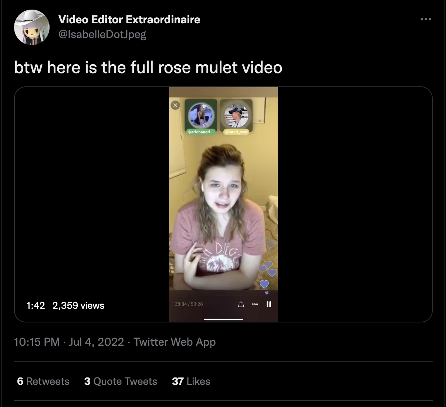Pause the video with the pause button

click(x=269, y=304)
